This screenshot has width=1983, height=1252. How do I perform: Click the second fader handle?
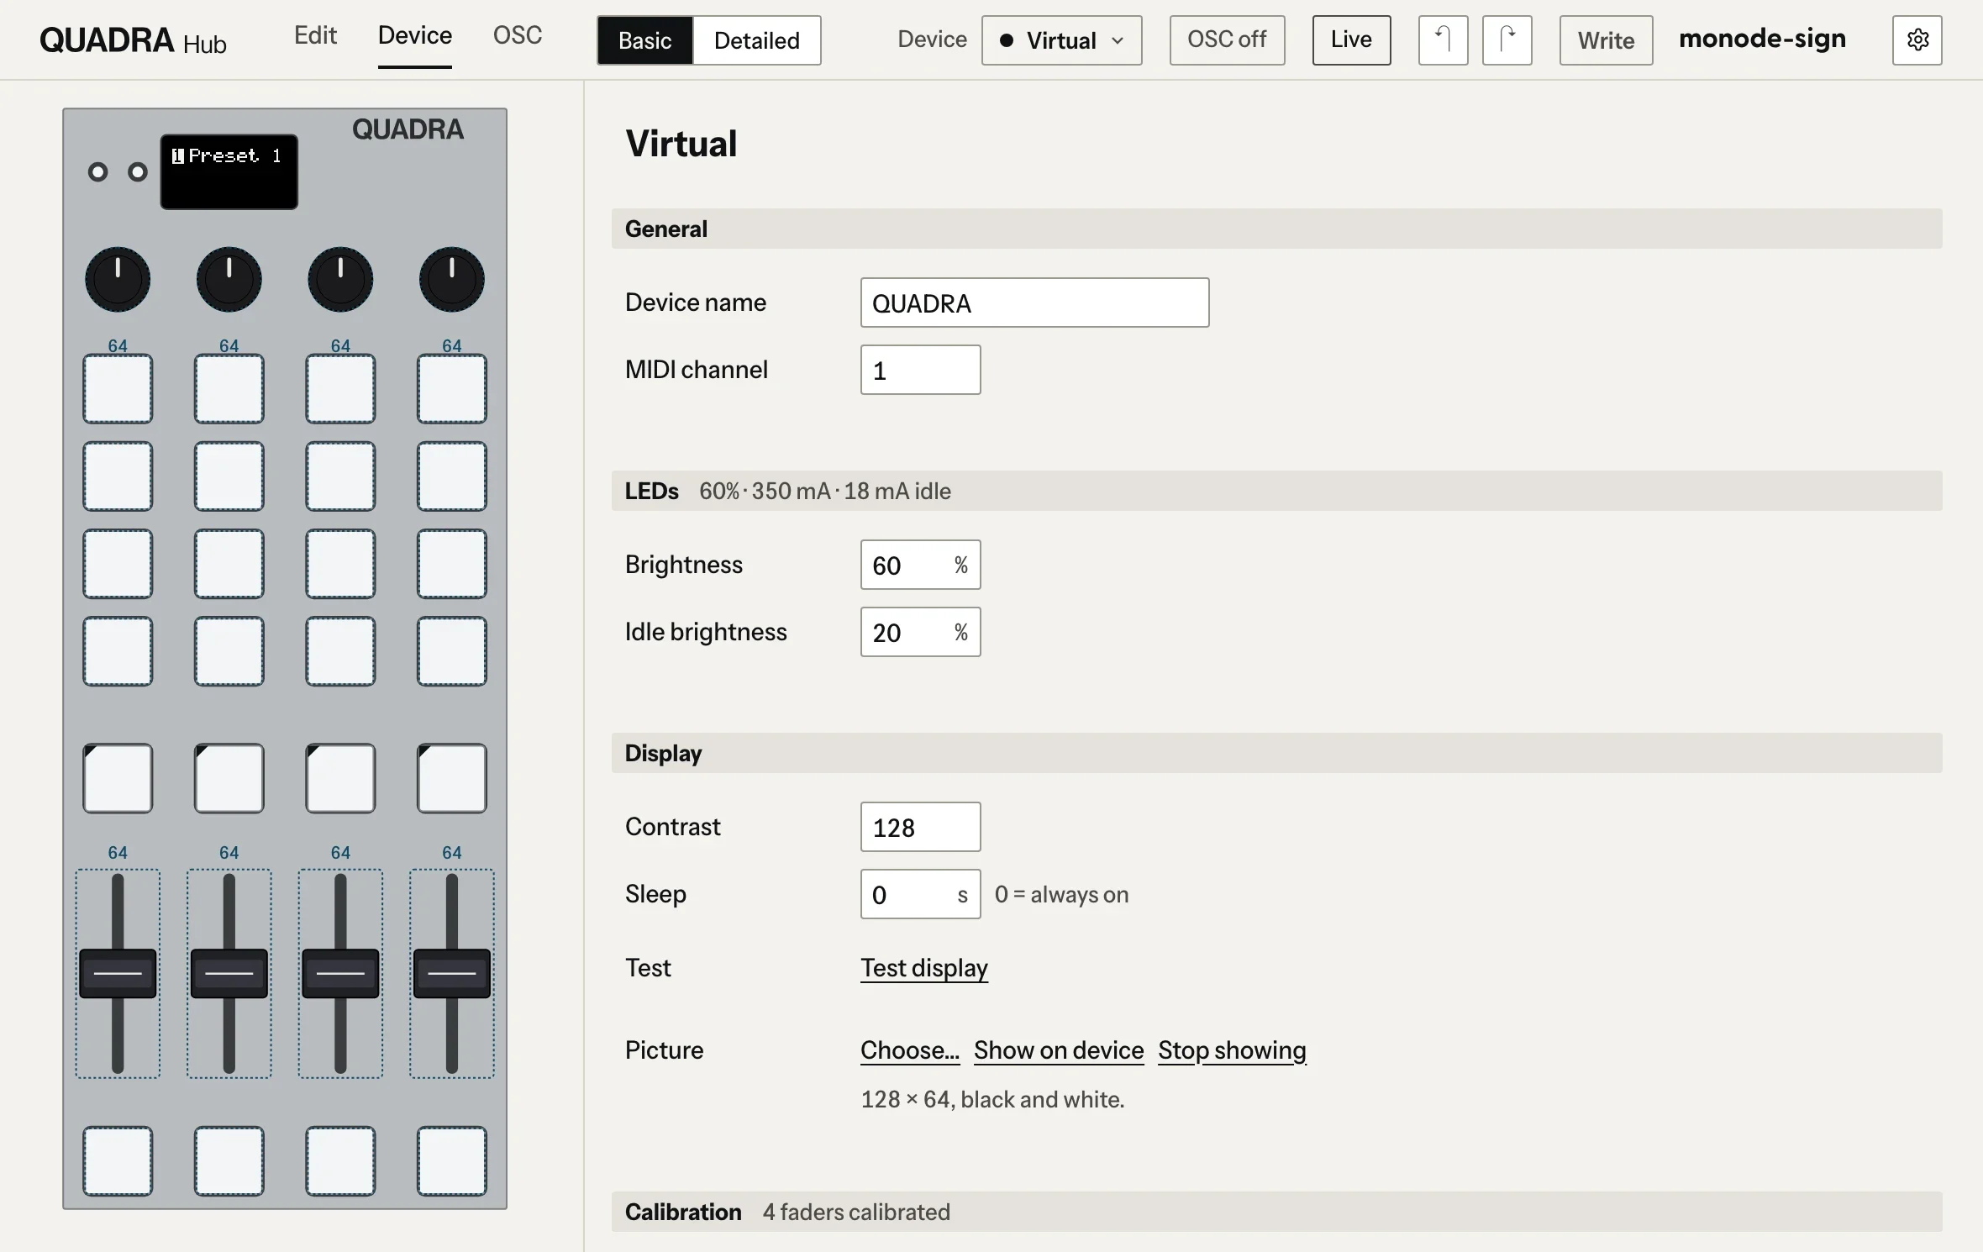229,973
